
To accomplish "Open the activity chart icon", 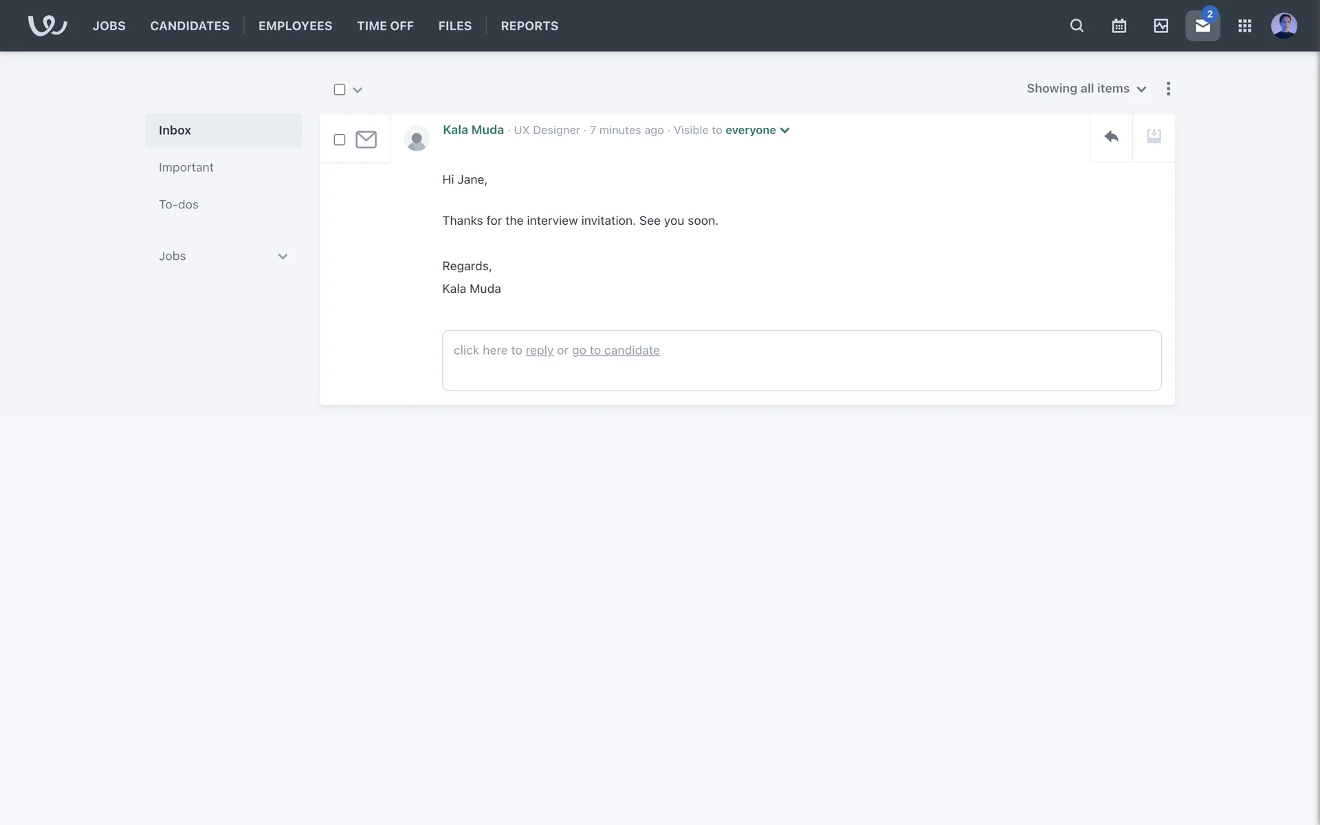I will [1160, 25].
